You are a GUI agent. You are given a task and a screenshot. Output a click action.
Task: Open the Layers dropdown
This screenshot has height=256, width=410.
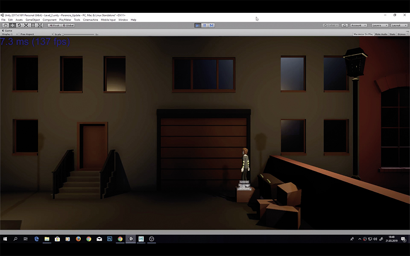pyautogui.click(x=379, y=26)
